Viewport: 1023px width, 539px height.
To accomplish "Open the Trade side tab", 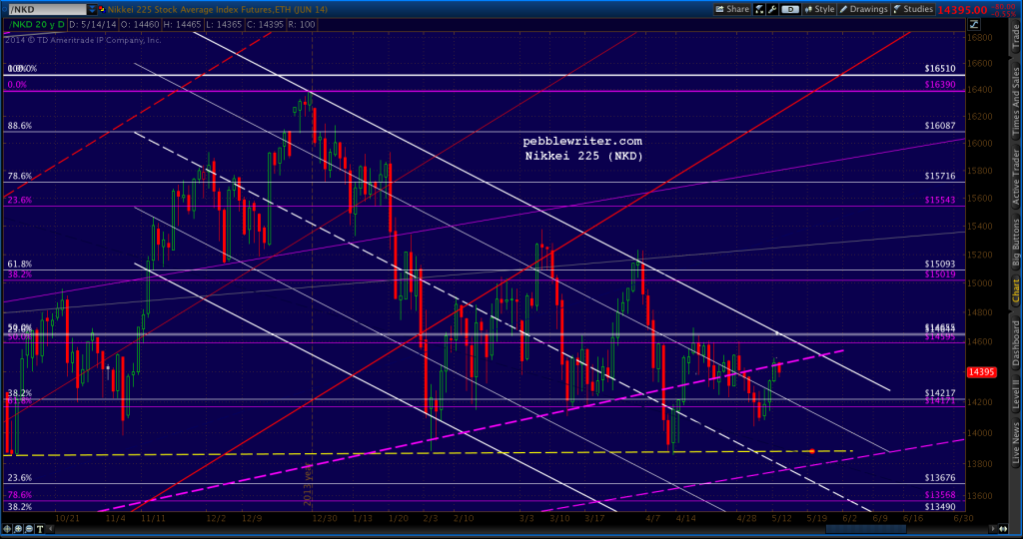I will [x=1016, y=39].
